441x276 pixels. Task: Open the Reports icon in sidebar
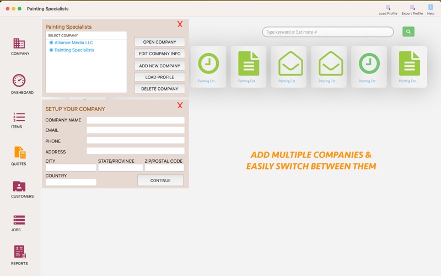tap(20, 252)
